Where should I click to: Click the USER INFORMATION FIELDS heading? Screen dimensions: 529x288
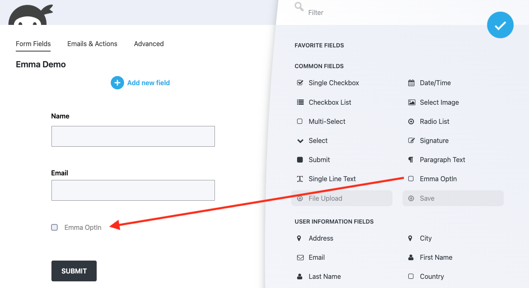[334, 222]
